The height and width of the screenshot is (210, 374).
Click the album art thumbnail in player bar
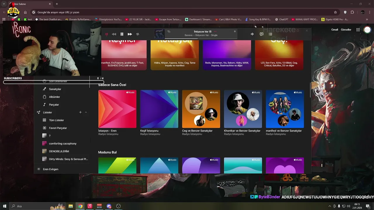click(x=159, y=34)
